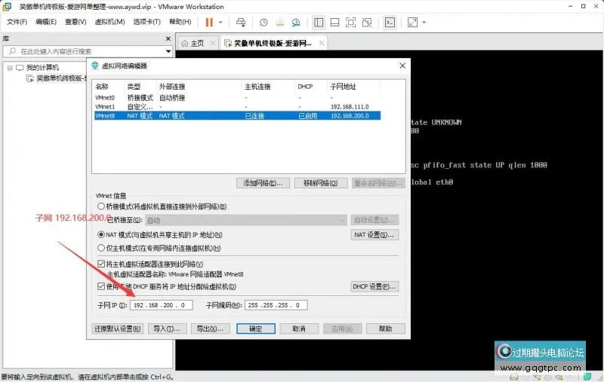Screen dimensions: 604x382
Task: Click the Unity mode toolbar icon
Action: click(367, 23)
